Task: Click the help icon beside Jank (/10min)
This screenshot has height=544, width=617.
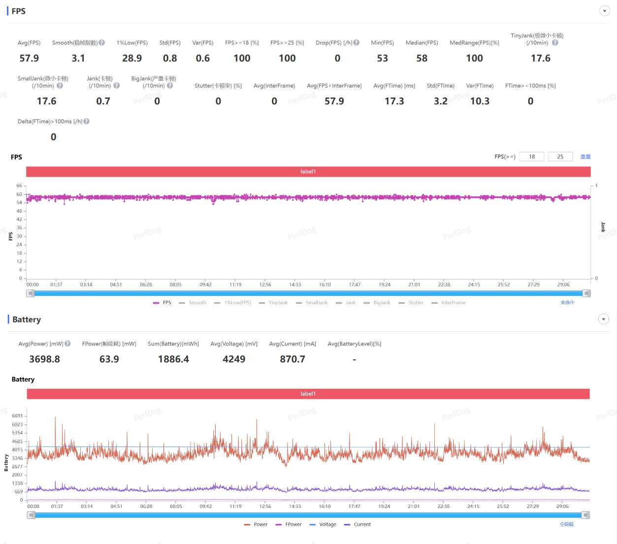Action: point(117,86)
